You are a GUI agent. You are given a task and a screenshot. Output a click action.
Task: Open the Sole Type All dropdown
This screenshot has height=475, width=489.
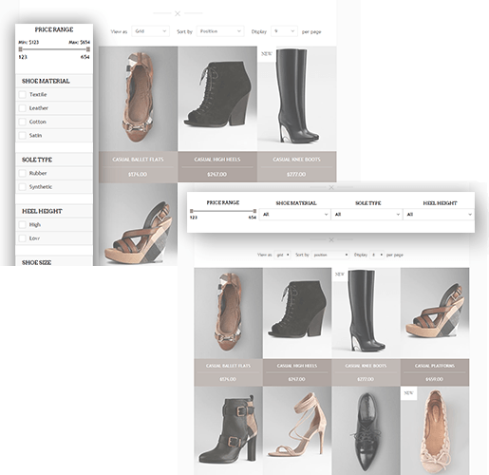point(367,215)
